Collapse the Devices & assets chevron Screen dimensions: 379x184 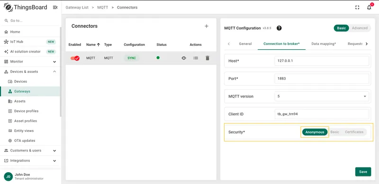tap(54, 72)
